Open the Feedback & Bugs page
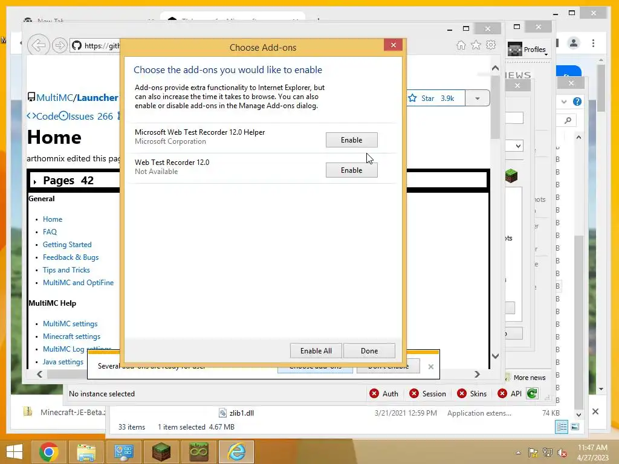The height and width of the screenshot is (464, 619). tap(71, 257)
